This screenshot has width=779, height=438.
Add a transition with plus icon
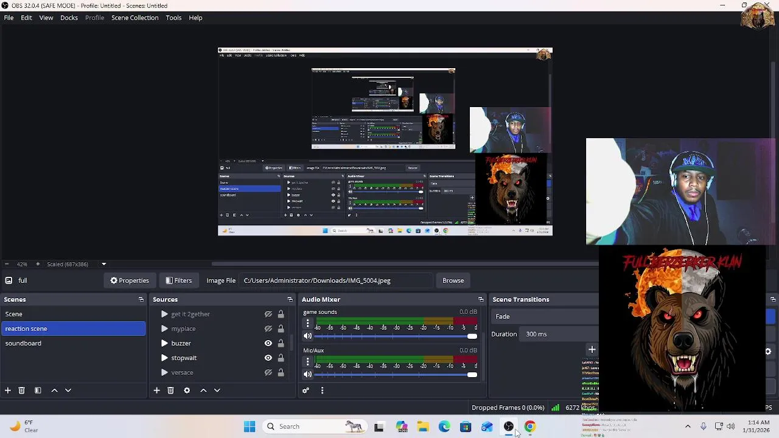592,350
